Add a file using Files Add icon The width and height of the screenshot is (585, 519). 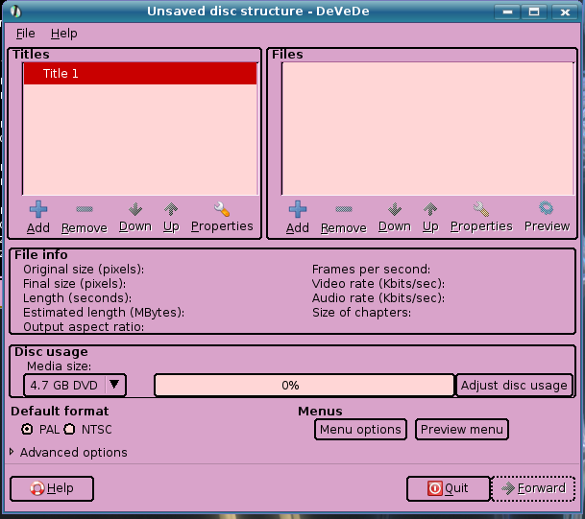[x=298, y=209]
